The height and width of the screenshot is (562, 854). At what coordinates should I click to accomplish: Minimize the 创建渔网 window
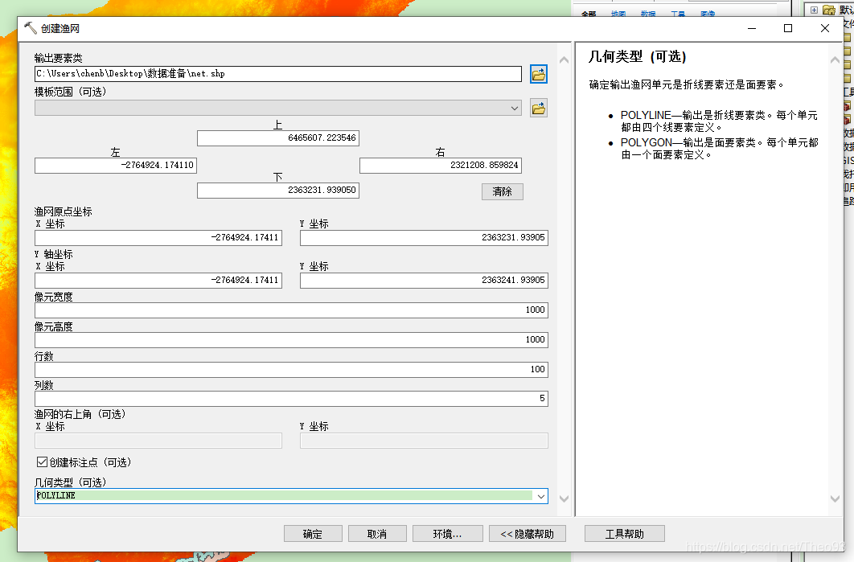pos(752,28)
